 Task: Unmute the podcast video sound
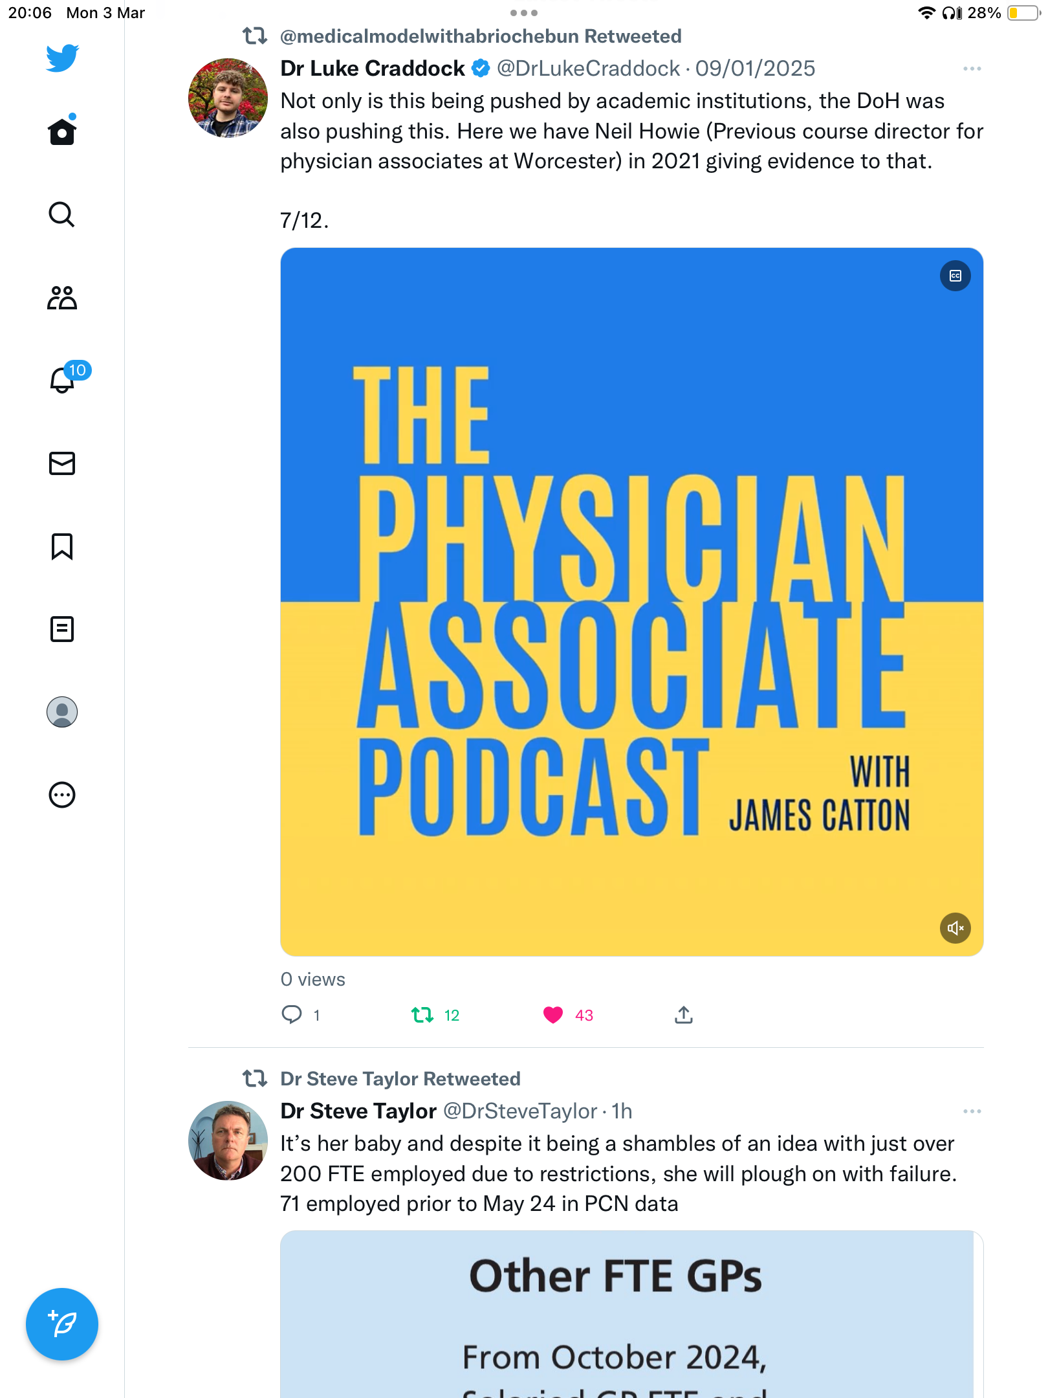click(x=955, y=928)
